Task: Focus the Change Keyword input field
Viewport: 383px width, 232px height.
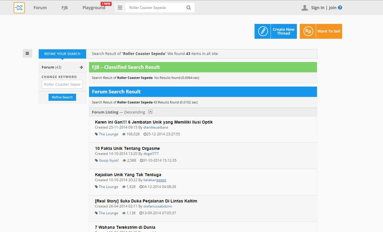Action: [x=62, y=84]
